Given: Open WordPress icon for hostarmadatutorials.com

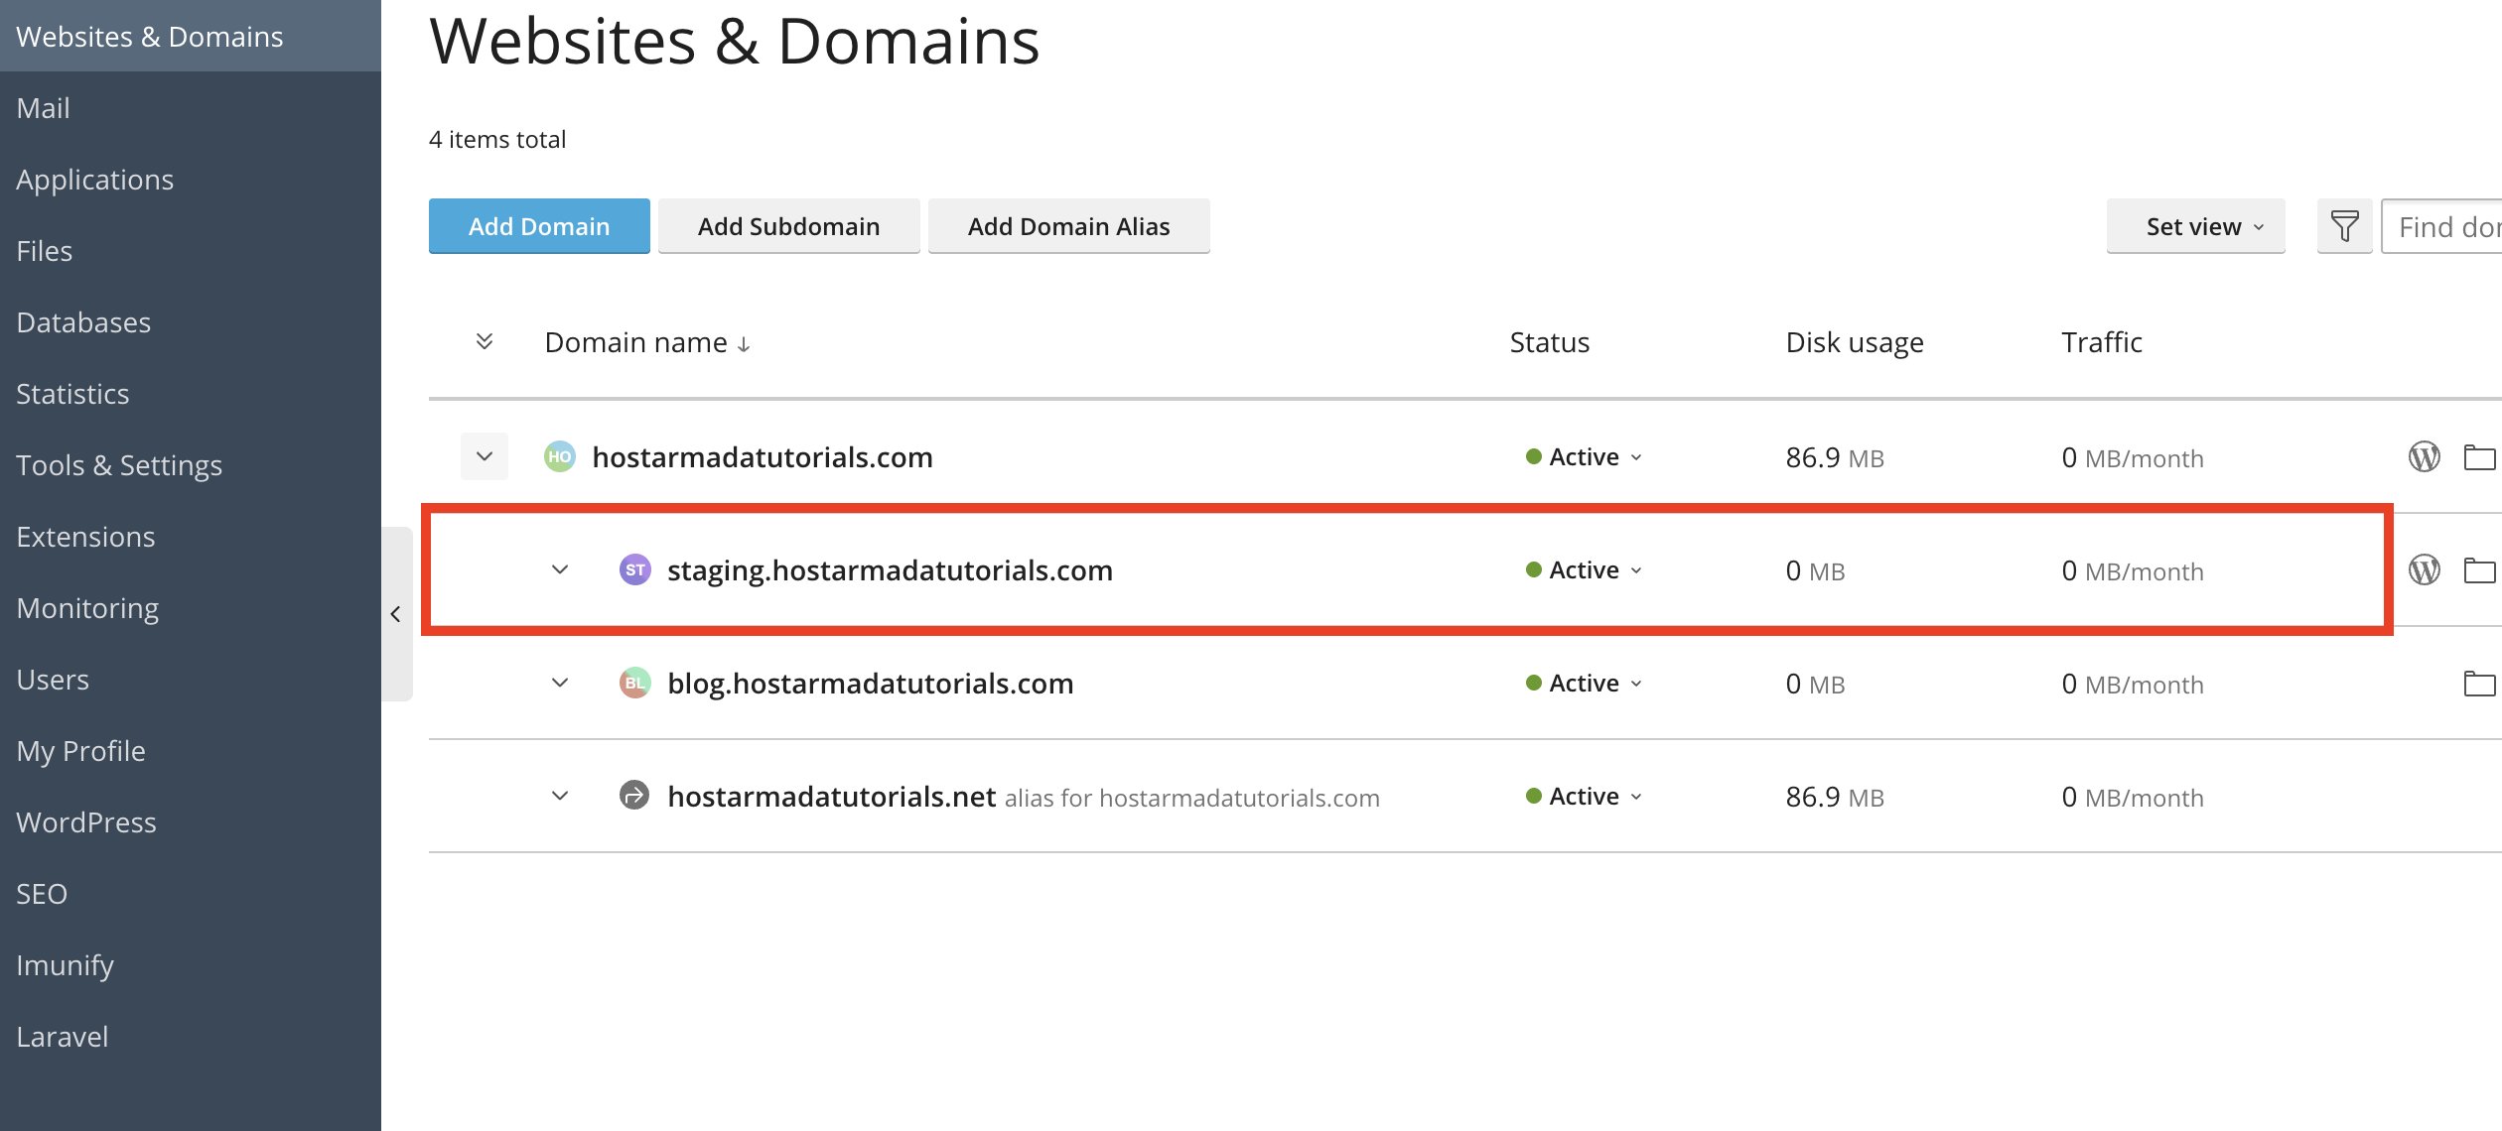Looking at the screenshot, I should (2424, 457).
